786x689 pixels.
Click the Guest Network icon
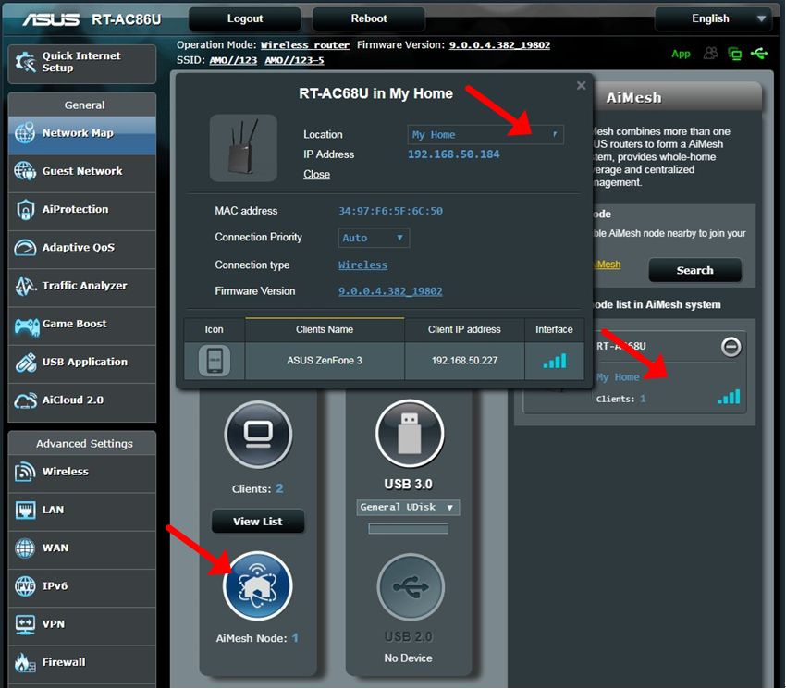pos(25,171)
